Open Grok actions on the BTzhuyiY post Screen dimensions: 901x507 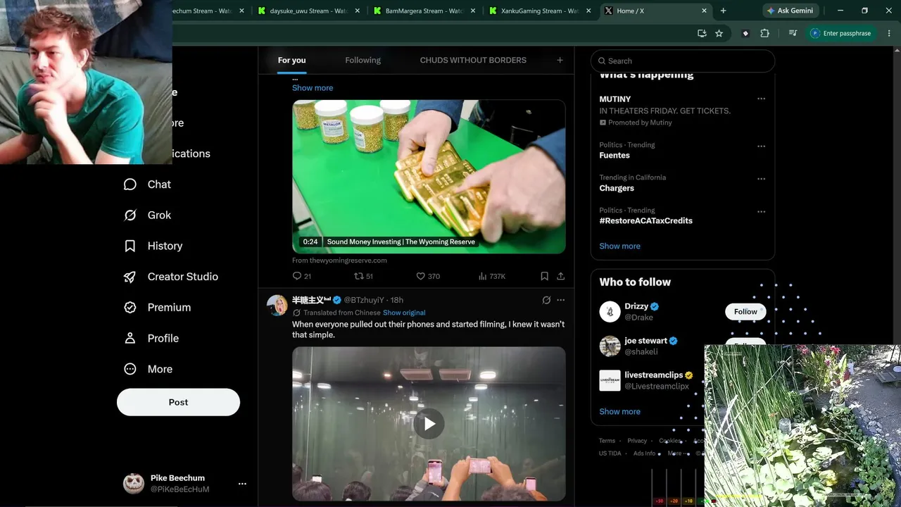click(546, 300)
